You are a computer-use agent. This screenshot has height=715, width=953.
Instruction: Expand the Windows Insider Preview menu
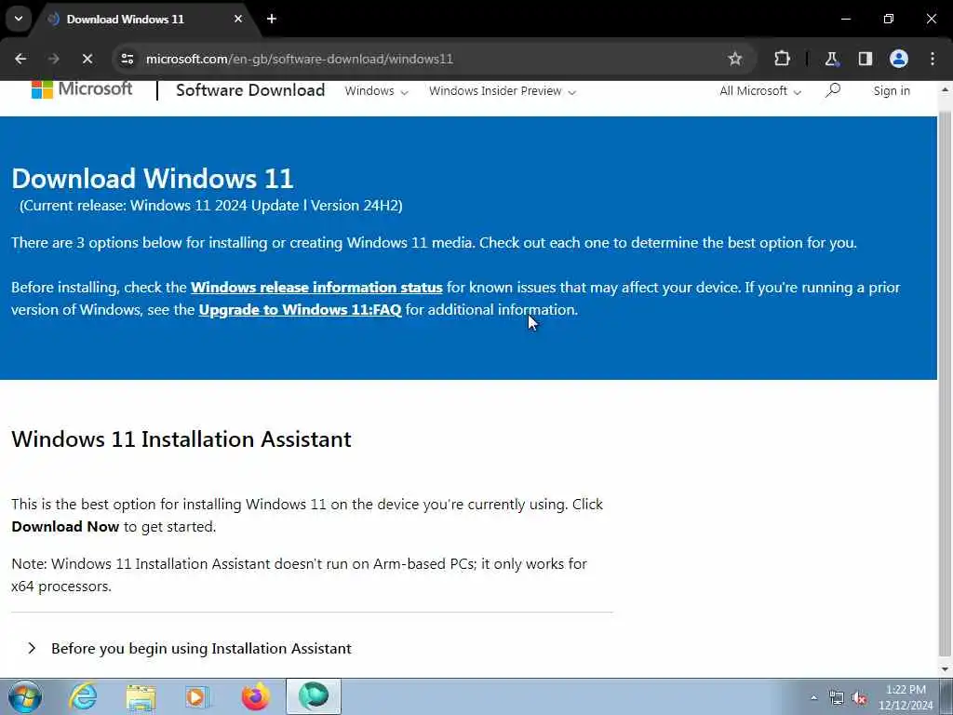click(x=502, y=91)
